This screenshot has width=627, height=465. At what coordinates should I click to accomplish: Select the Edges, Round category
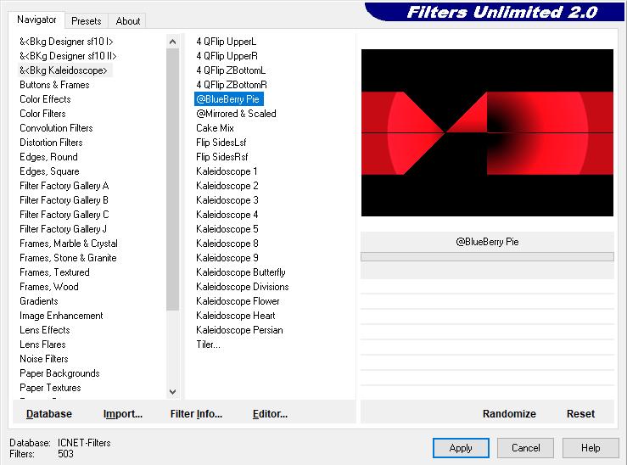(x=48, y=157)
